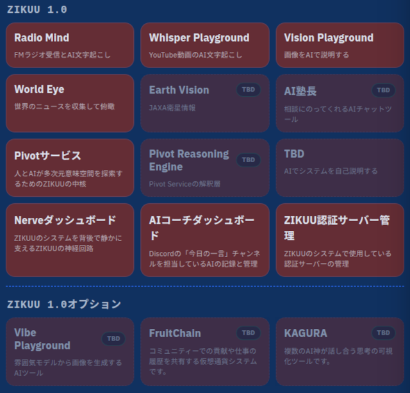
Task: Click the TBD badge on Earth Vision
Action: coord(249,90)
